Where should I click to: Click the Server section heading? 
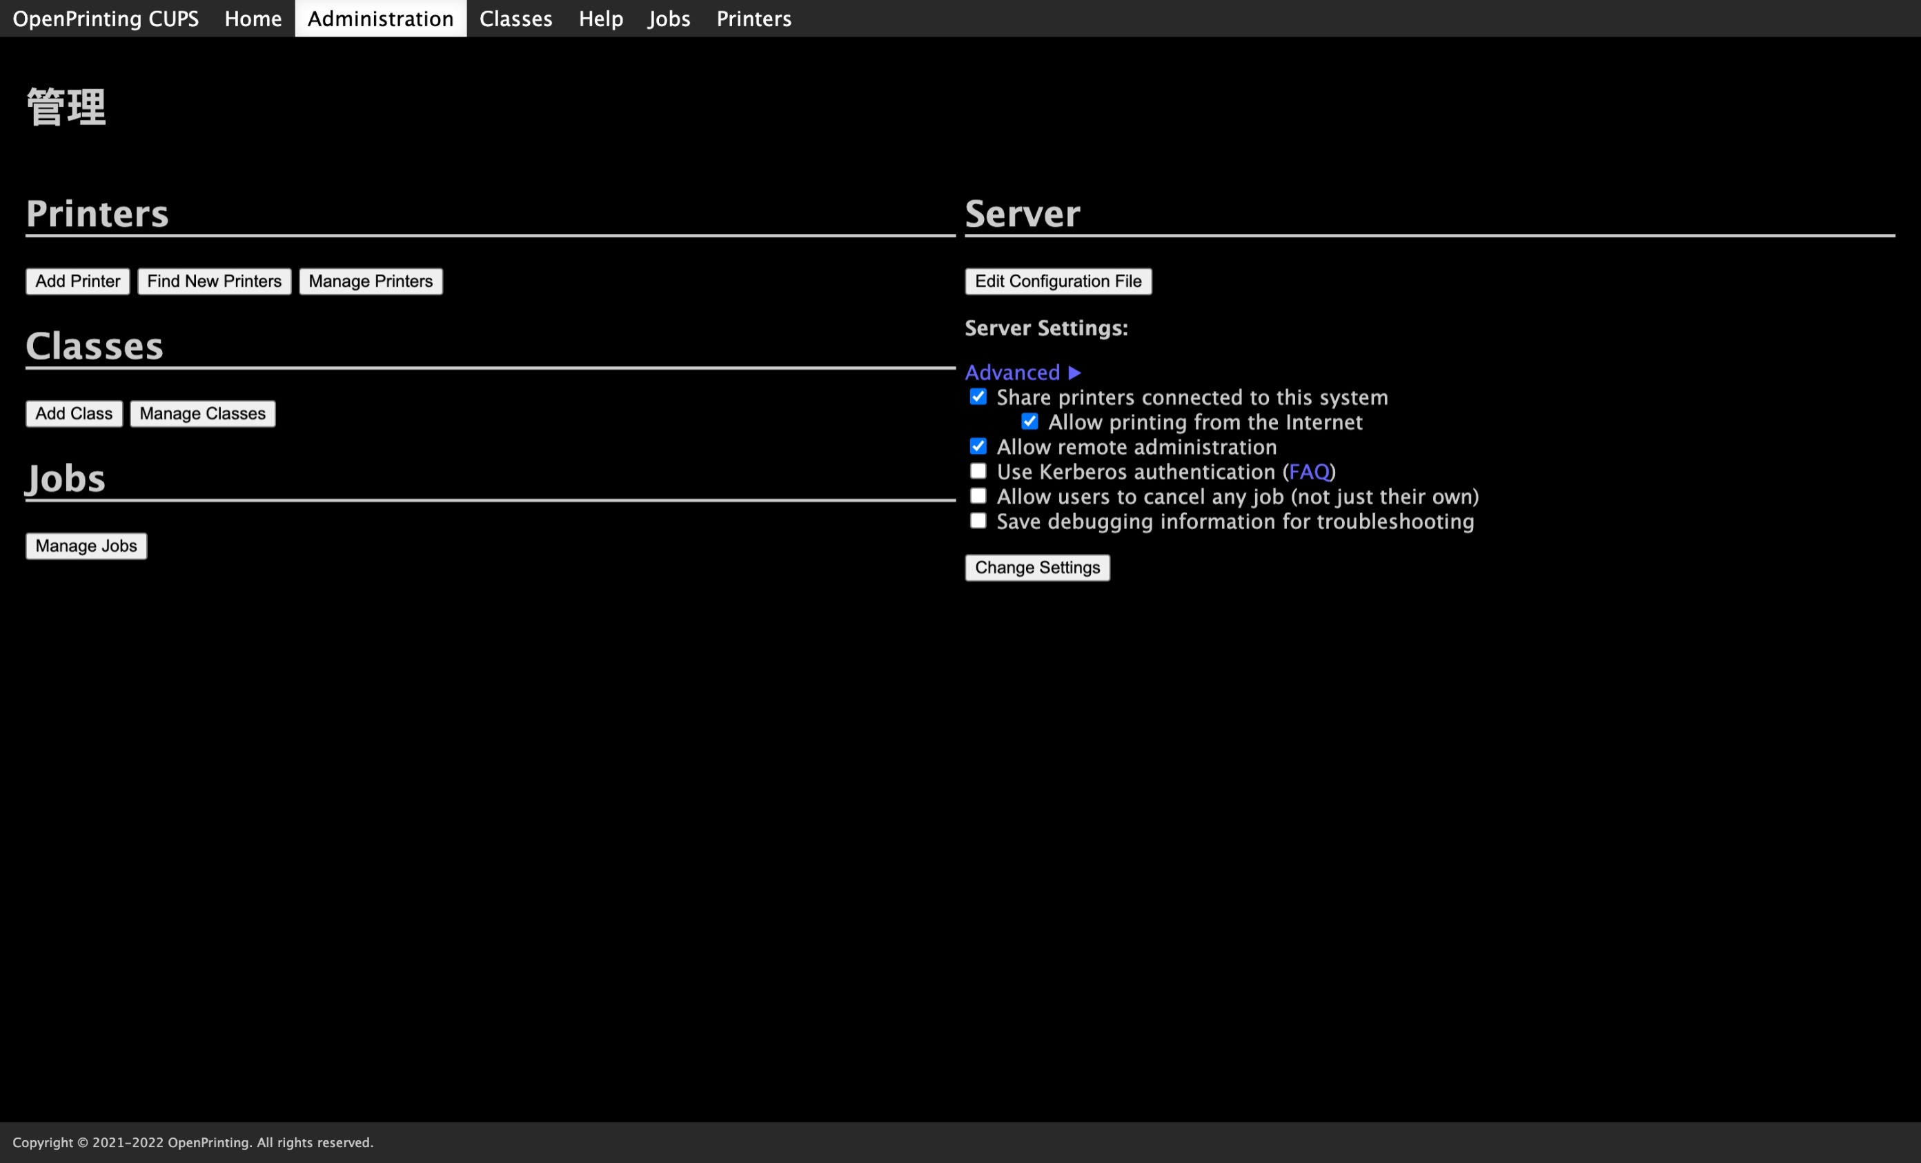(1023, 214)
